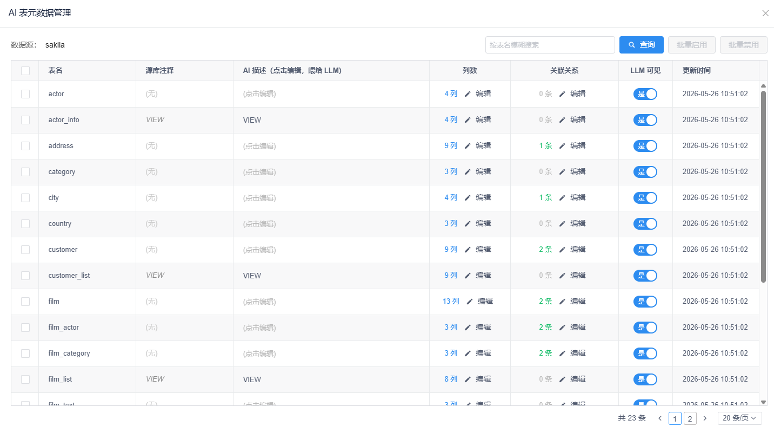The image size is (774, 427).
Task: Edit relations pencil icon for customer row
Action: coord(562,250)
